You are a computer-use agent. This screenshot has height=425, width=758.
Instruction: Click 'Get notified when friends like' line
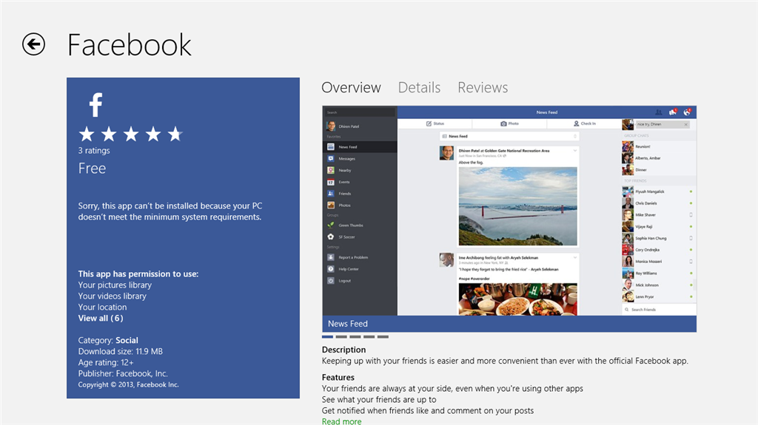(428, 411)
